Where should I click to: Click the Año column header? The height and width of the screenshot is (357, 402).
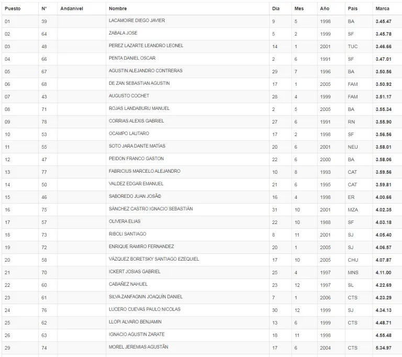[325, 8]
